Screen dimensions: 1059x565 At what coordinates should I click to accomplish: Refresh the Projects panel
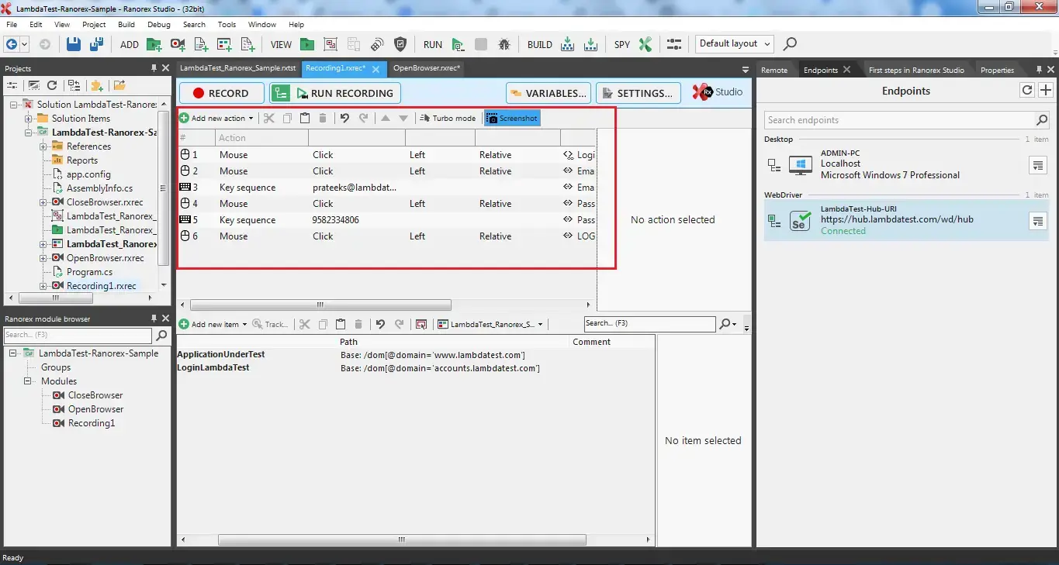point(52,85)
